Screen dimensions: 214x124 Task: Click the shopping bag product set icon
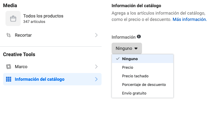coord(13,19)
